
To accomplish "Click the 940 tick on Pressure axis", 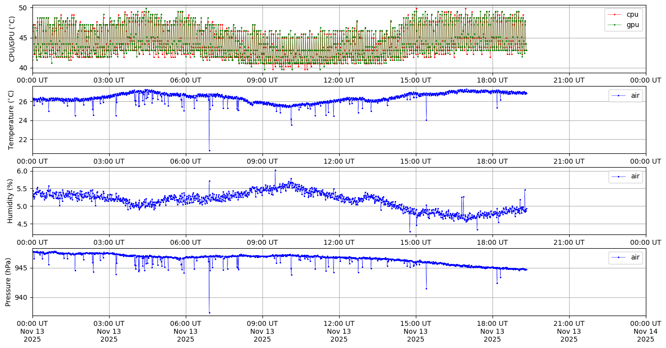I will coord(22,297).
